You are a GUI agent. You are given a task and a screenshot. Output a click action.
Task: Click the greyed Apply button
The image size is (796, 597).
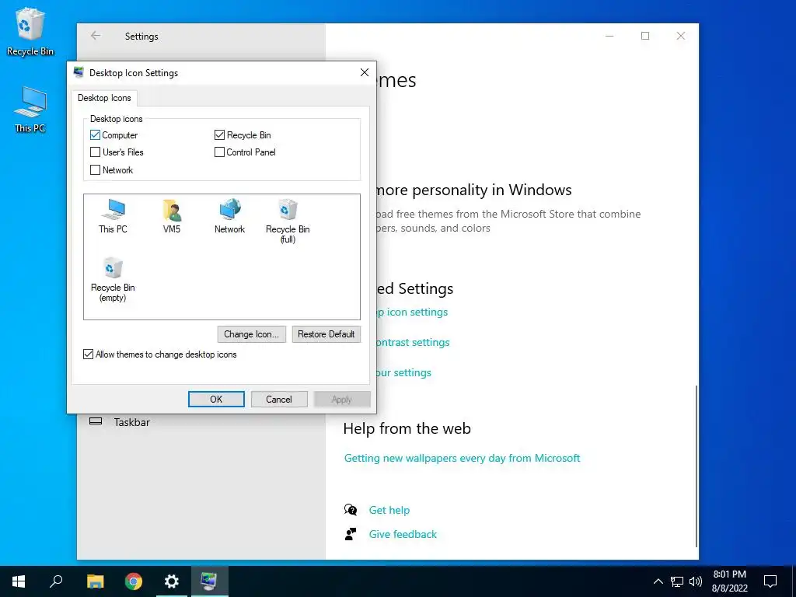click(342, 399)
